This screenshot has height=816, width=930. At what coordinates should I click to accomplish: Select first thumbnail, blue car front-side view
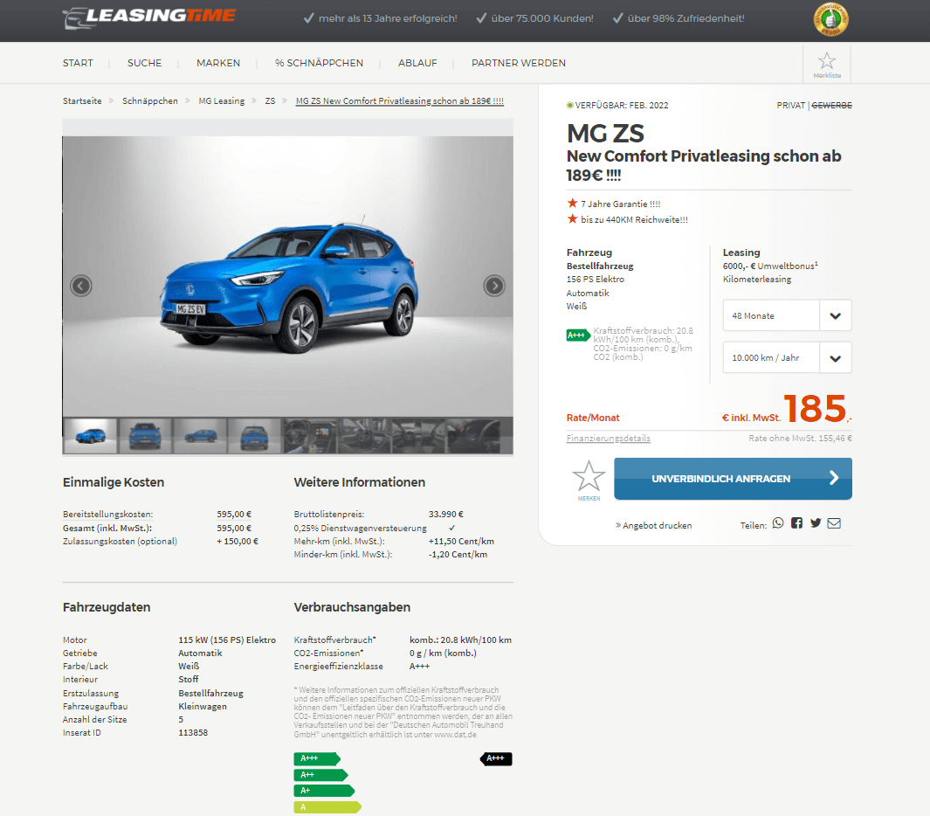[x=90, y=436]
